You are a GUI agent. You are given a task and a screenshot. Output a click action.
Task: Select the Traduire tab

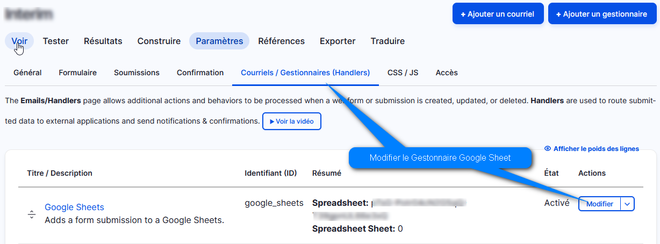tap(388, 41)
